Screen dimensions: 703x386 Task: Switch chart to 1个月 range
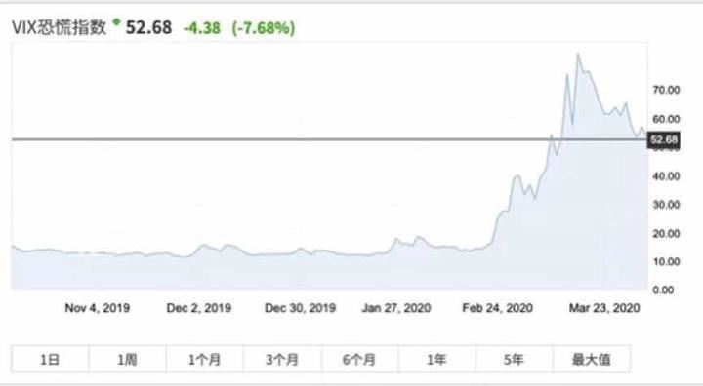pyautogui.click(x=205, y=359)
